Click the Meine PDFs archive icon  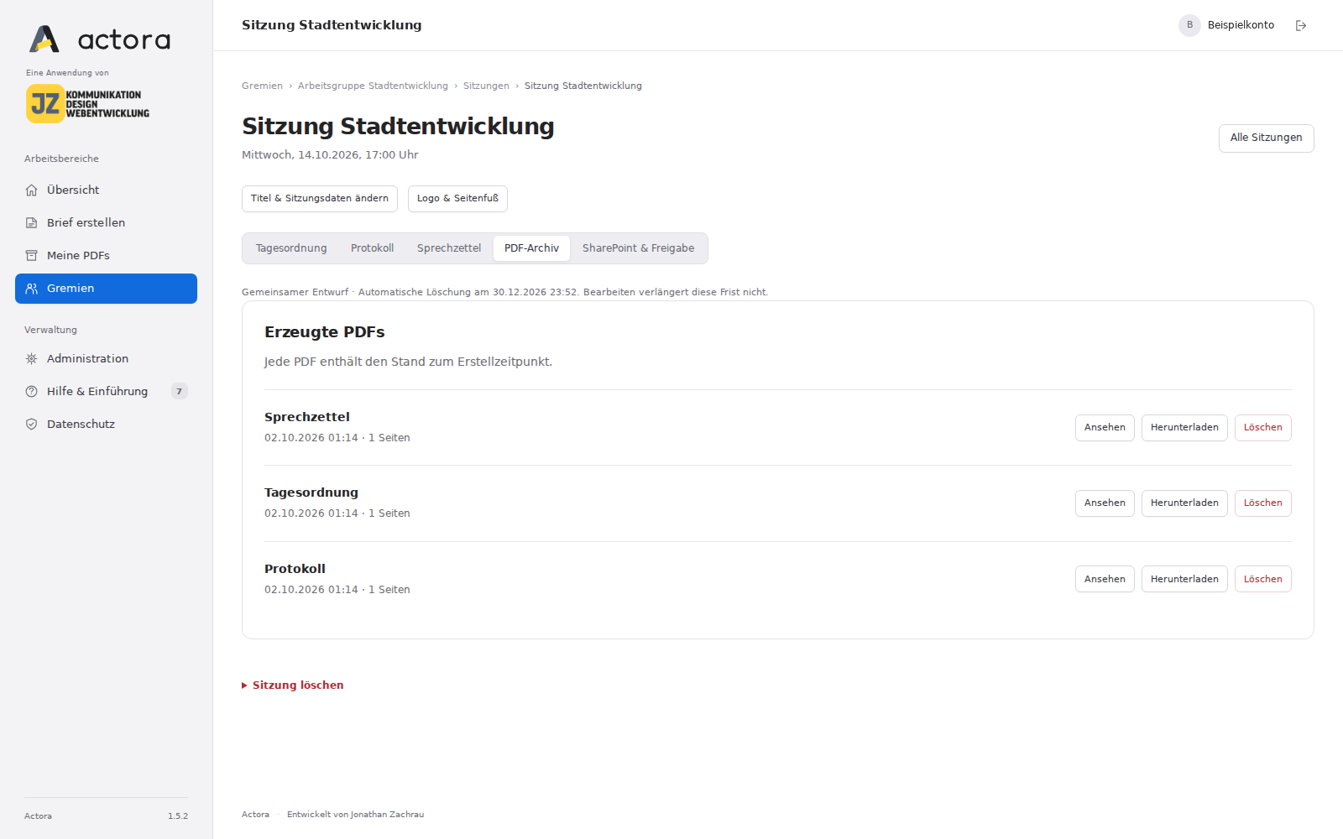click(x=31, y=256)
